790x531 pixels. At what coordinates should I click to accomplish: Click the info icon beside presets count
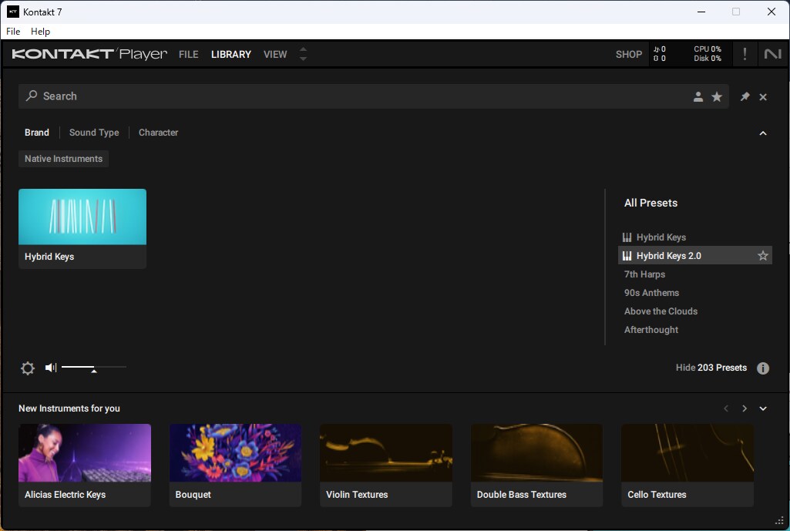click(763, 368)
